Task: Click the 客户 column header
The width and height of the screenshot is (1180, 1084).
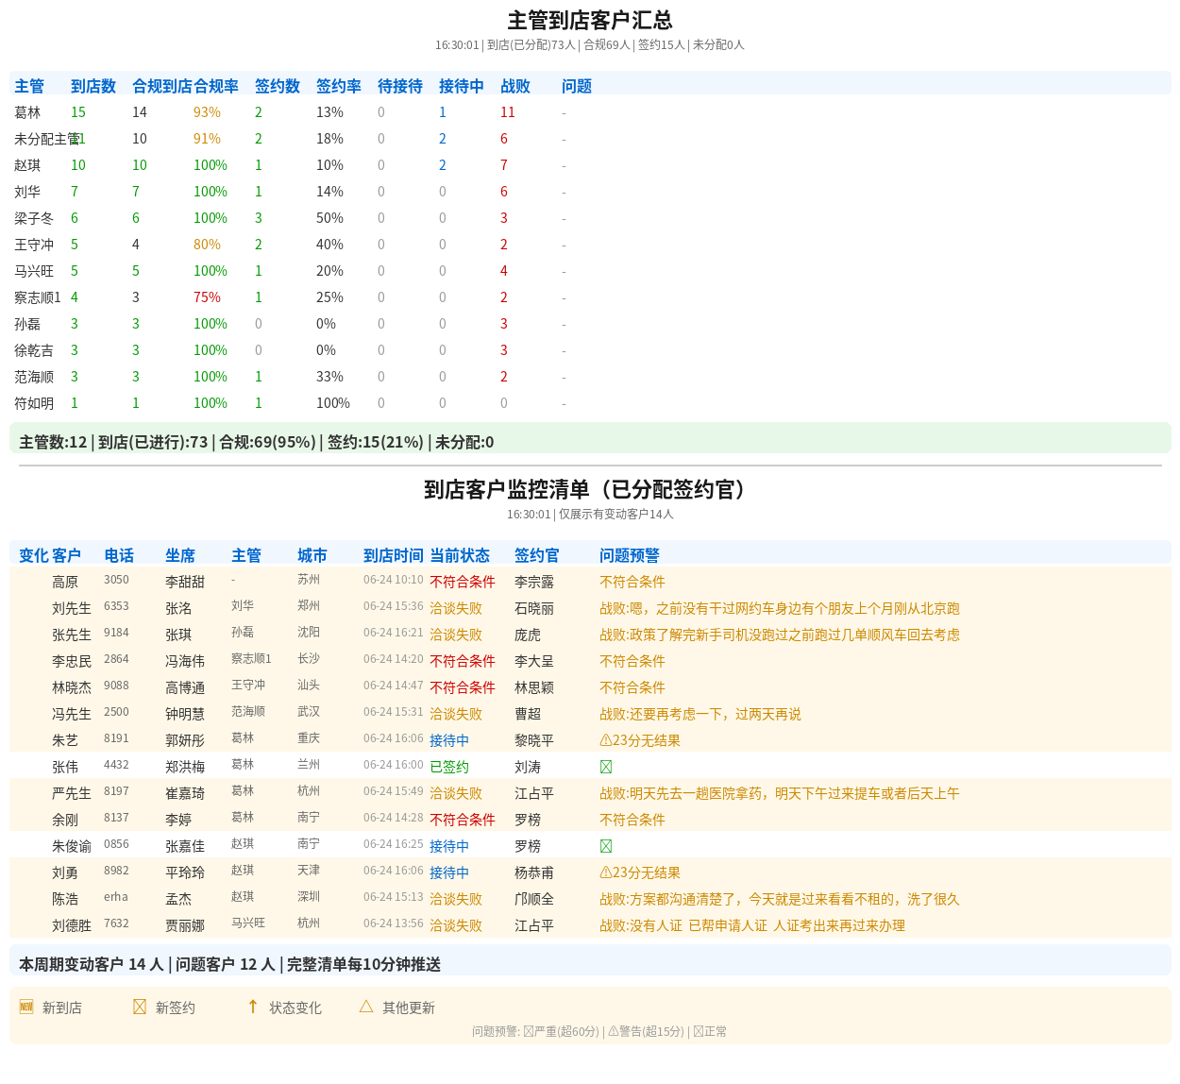Action: 67,555
